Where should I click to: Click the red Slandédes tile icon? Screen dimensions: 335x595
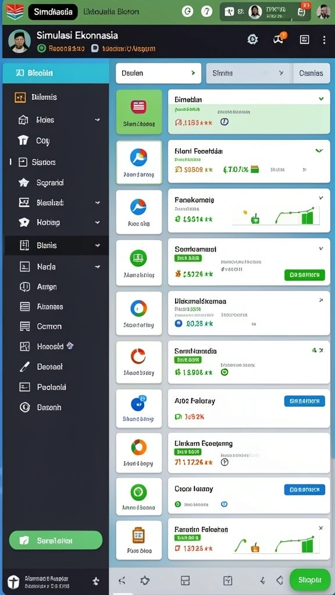(138, 107)
